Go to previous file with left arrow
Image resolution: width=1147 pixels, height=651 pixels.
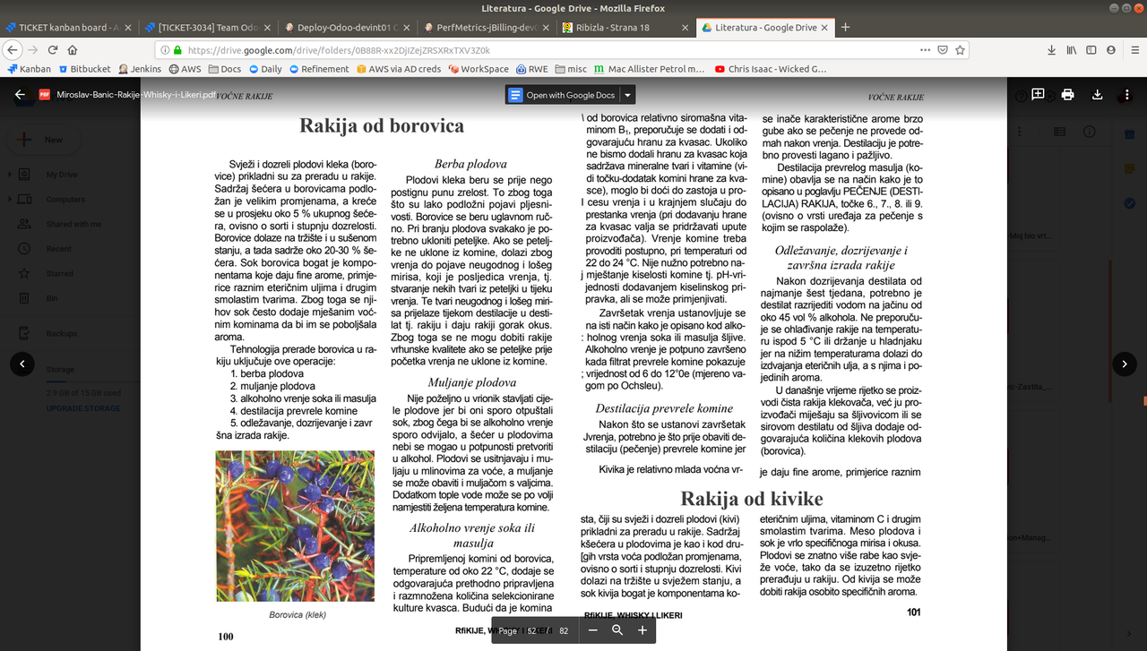22,364
